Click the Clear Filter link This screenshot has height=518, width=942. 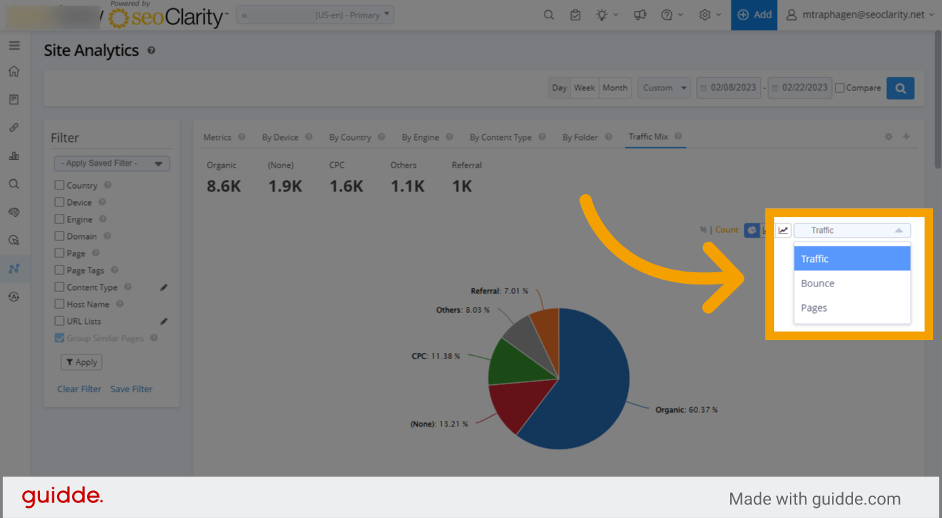tap(79, 388)
